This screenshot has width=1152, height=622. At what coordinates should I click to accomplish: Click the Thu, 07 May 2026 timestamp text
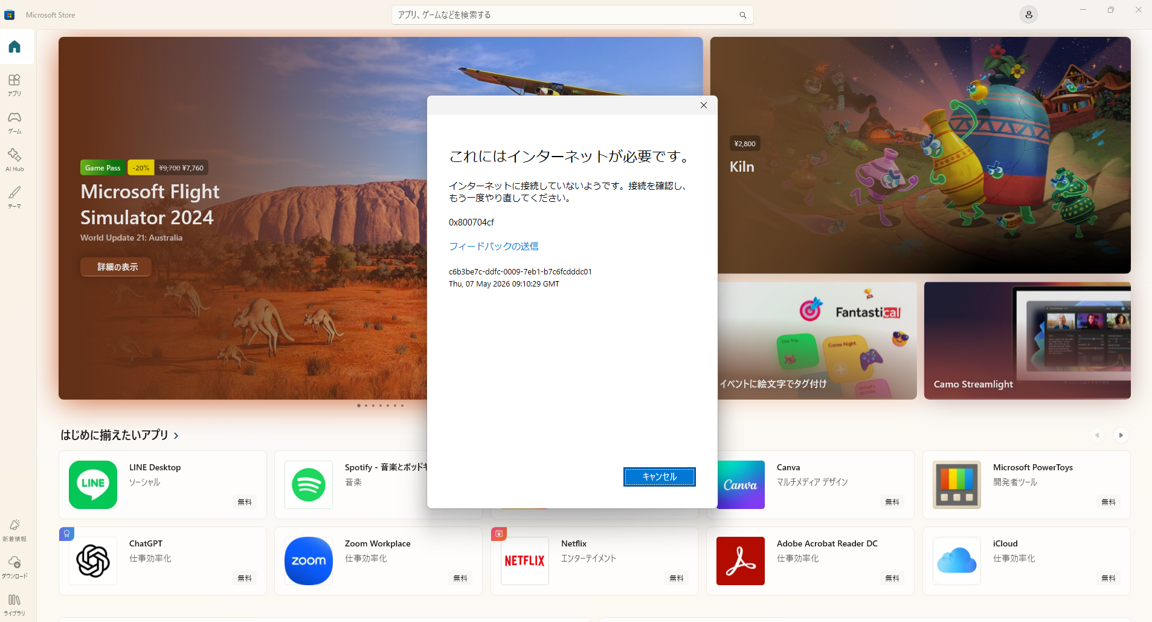504,284
